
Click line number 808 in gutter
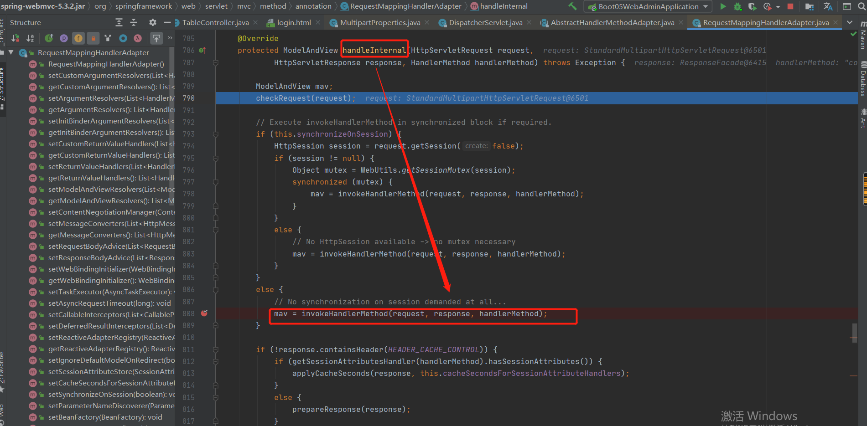(x=188, y=313)
